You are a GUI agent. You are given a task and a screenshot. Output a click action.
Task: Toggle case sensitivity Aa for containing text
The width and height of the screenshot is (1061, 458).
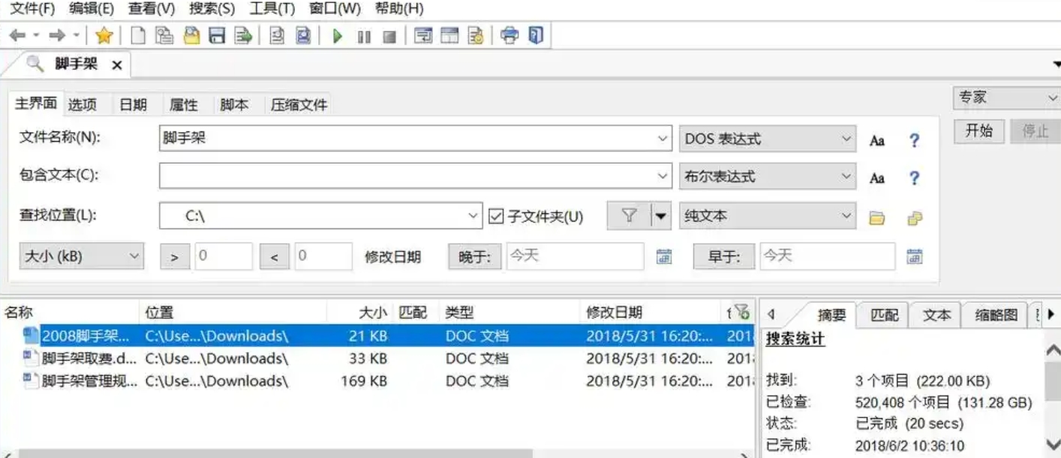pyautogui.click(x=877, y=178)
